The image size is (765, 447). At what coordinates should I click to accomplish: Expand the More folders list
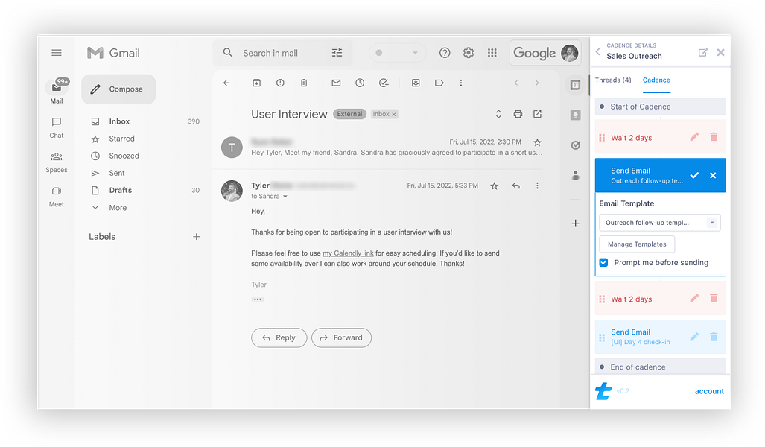pyautogui.click(x=118, y=208)
